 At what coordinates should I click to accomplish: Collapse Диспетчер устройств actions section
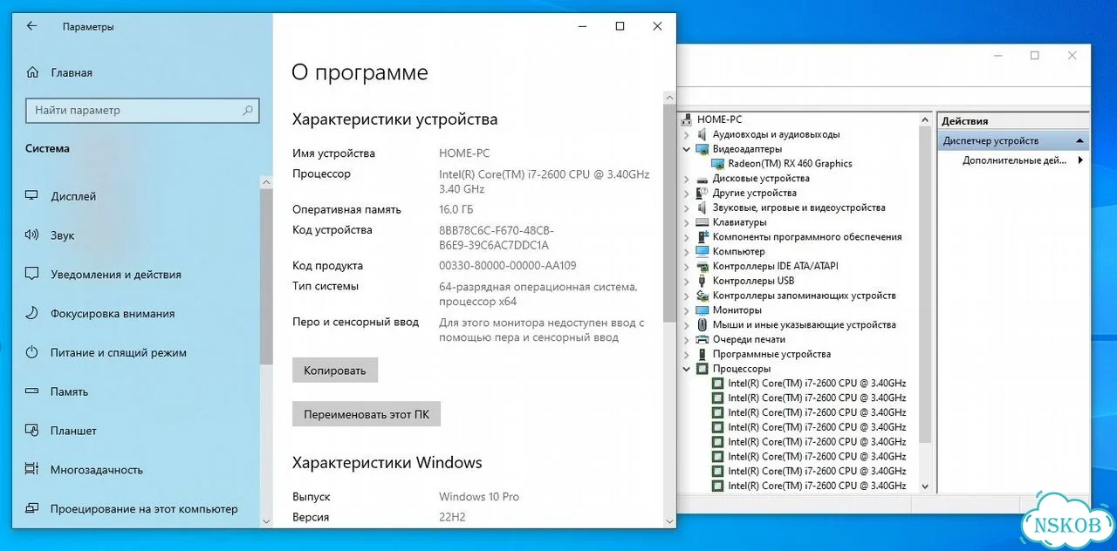pos(1080,140)
